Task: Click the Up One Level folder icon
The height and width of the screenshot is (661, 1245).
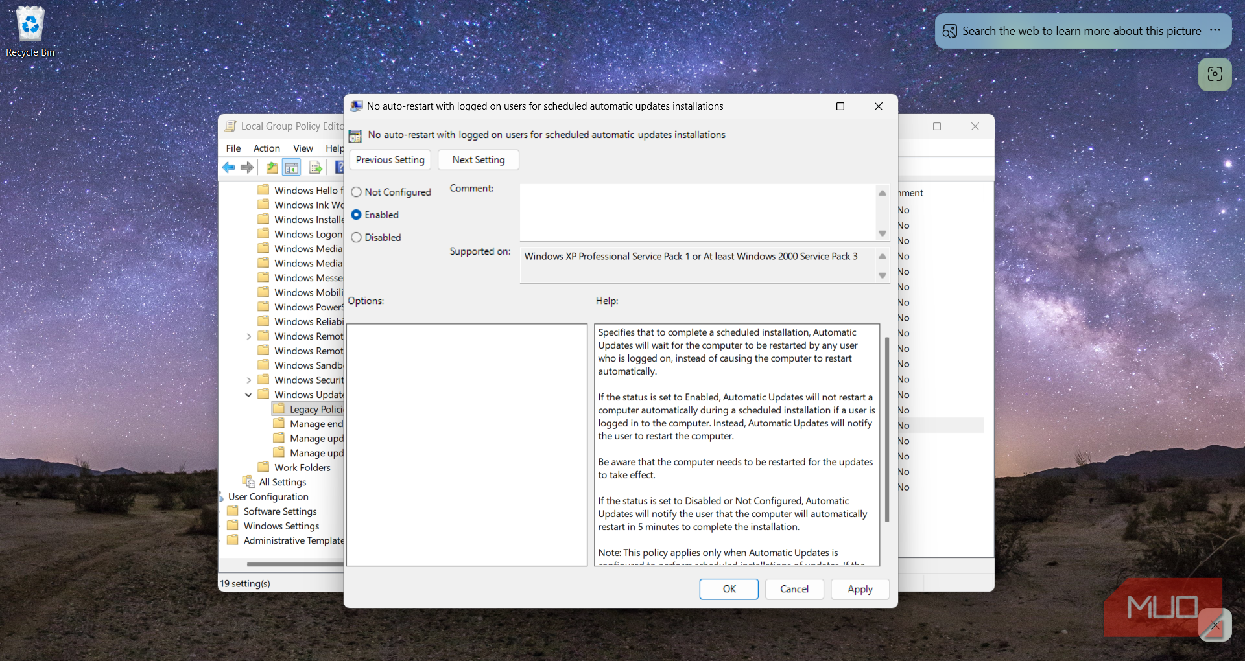Action: click(272, 168)
